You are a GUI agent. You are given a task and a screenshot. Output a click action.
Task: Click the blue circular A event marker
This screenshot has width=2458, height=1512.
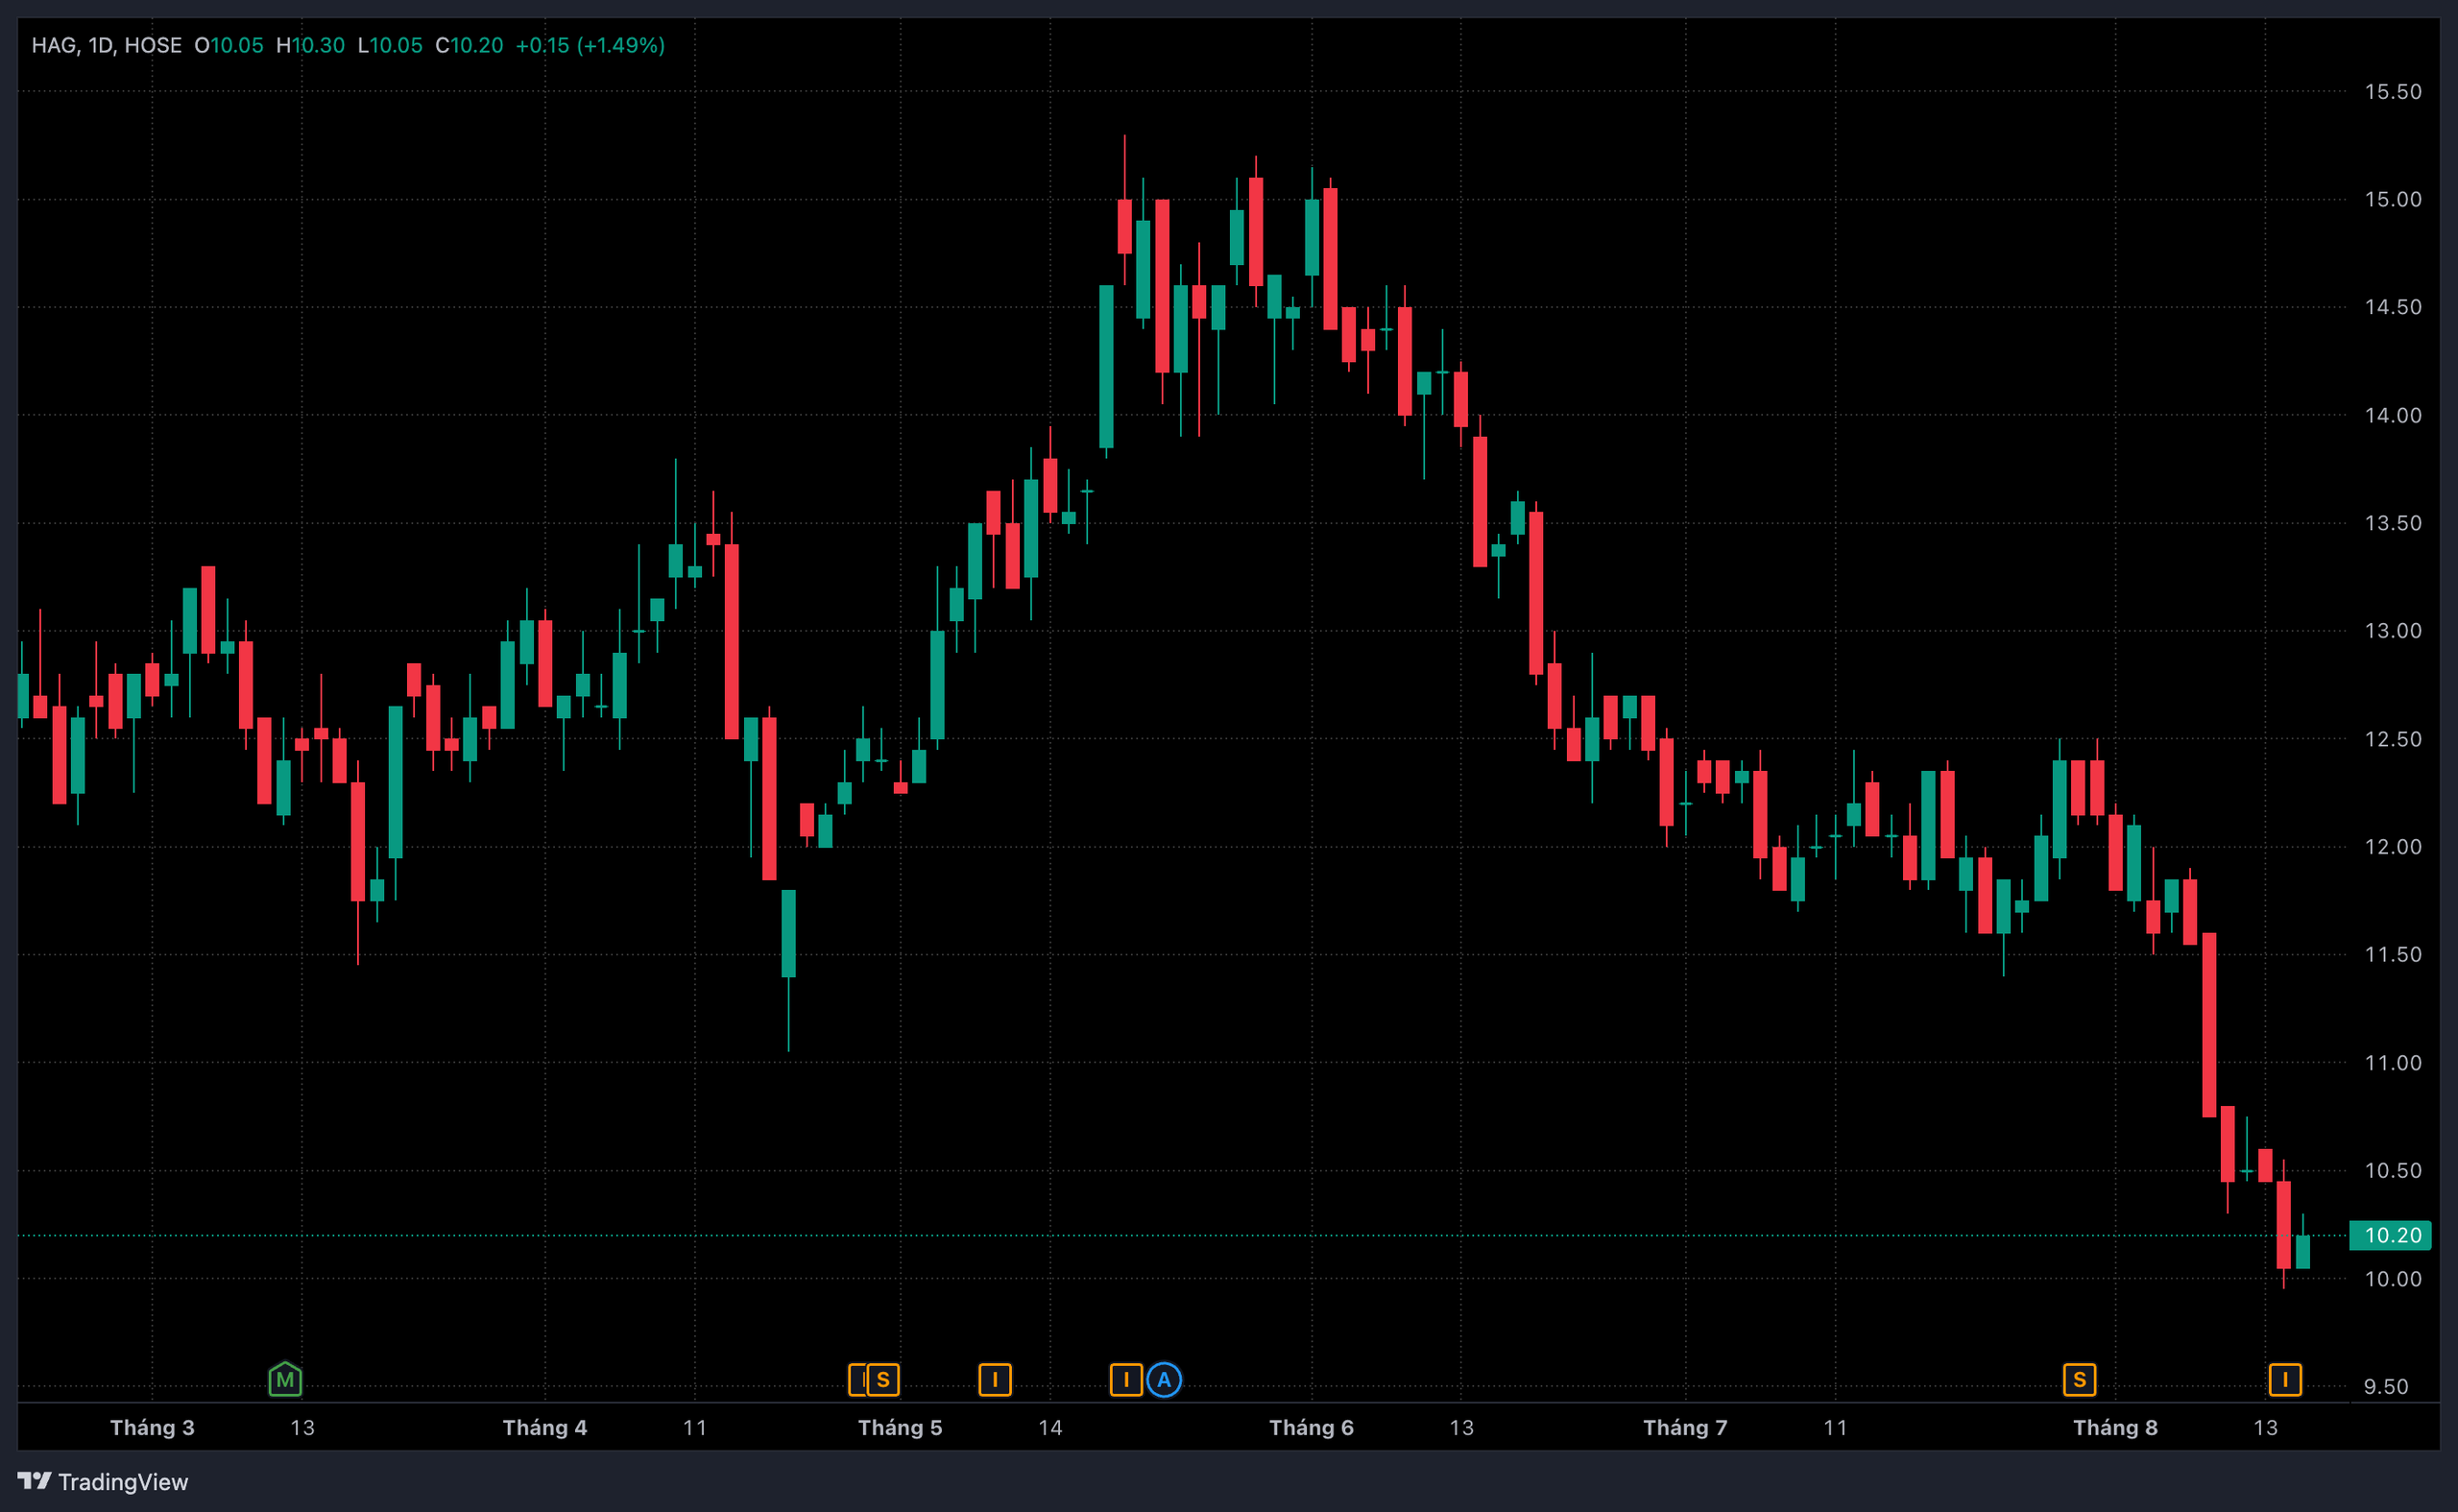[1164, 1380]
